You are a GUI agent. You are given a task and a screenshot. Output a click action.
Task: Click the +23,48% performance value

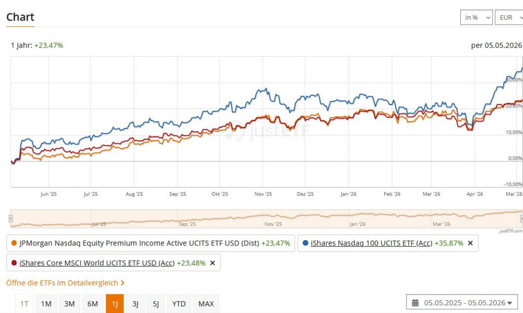(191, 263)
